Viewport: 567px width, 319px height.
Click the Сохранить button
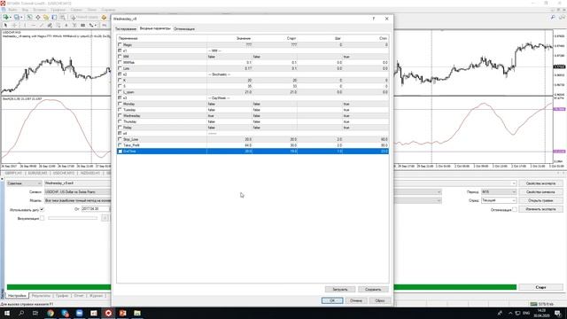tap(373, 290)
